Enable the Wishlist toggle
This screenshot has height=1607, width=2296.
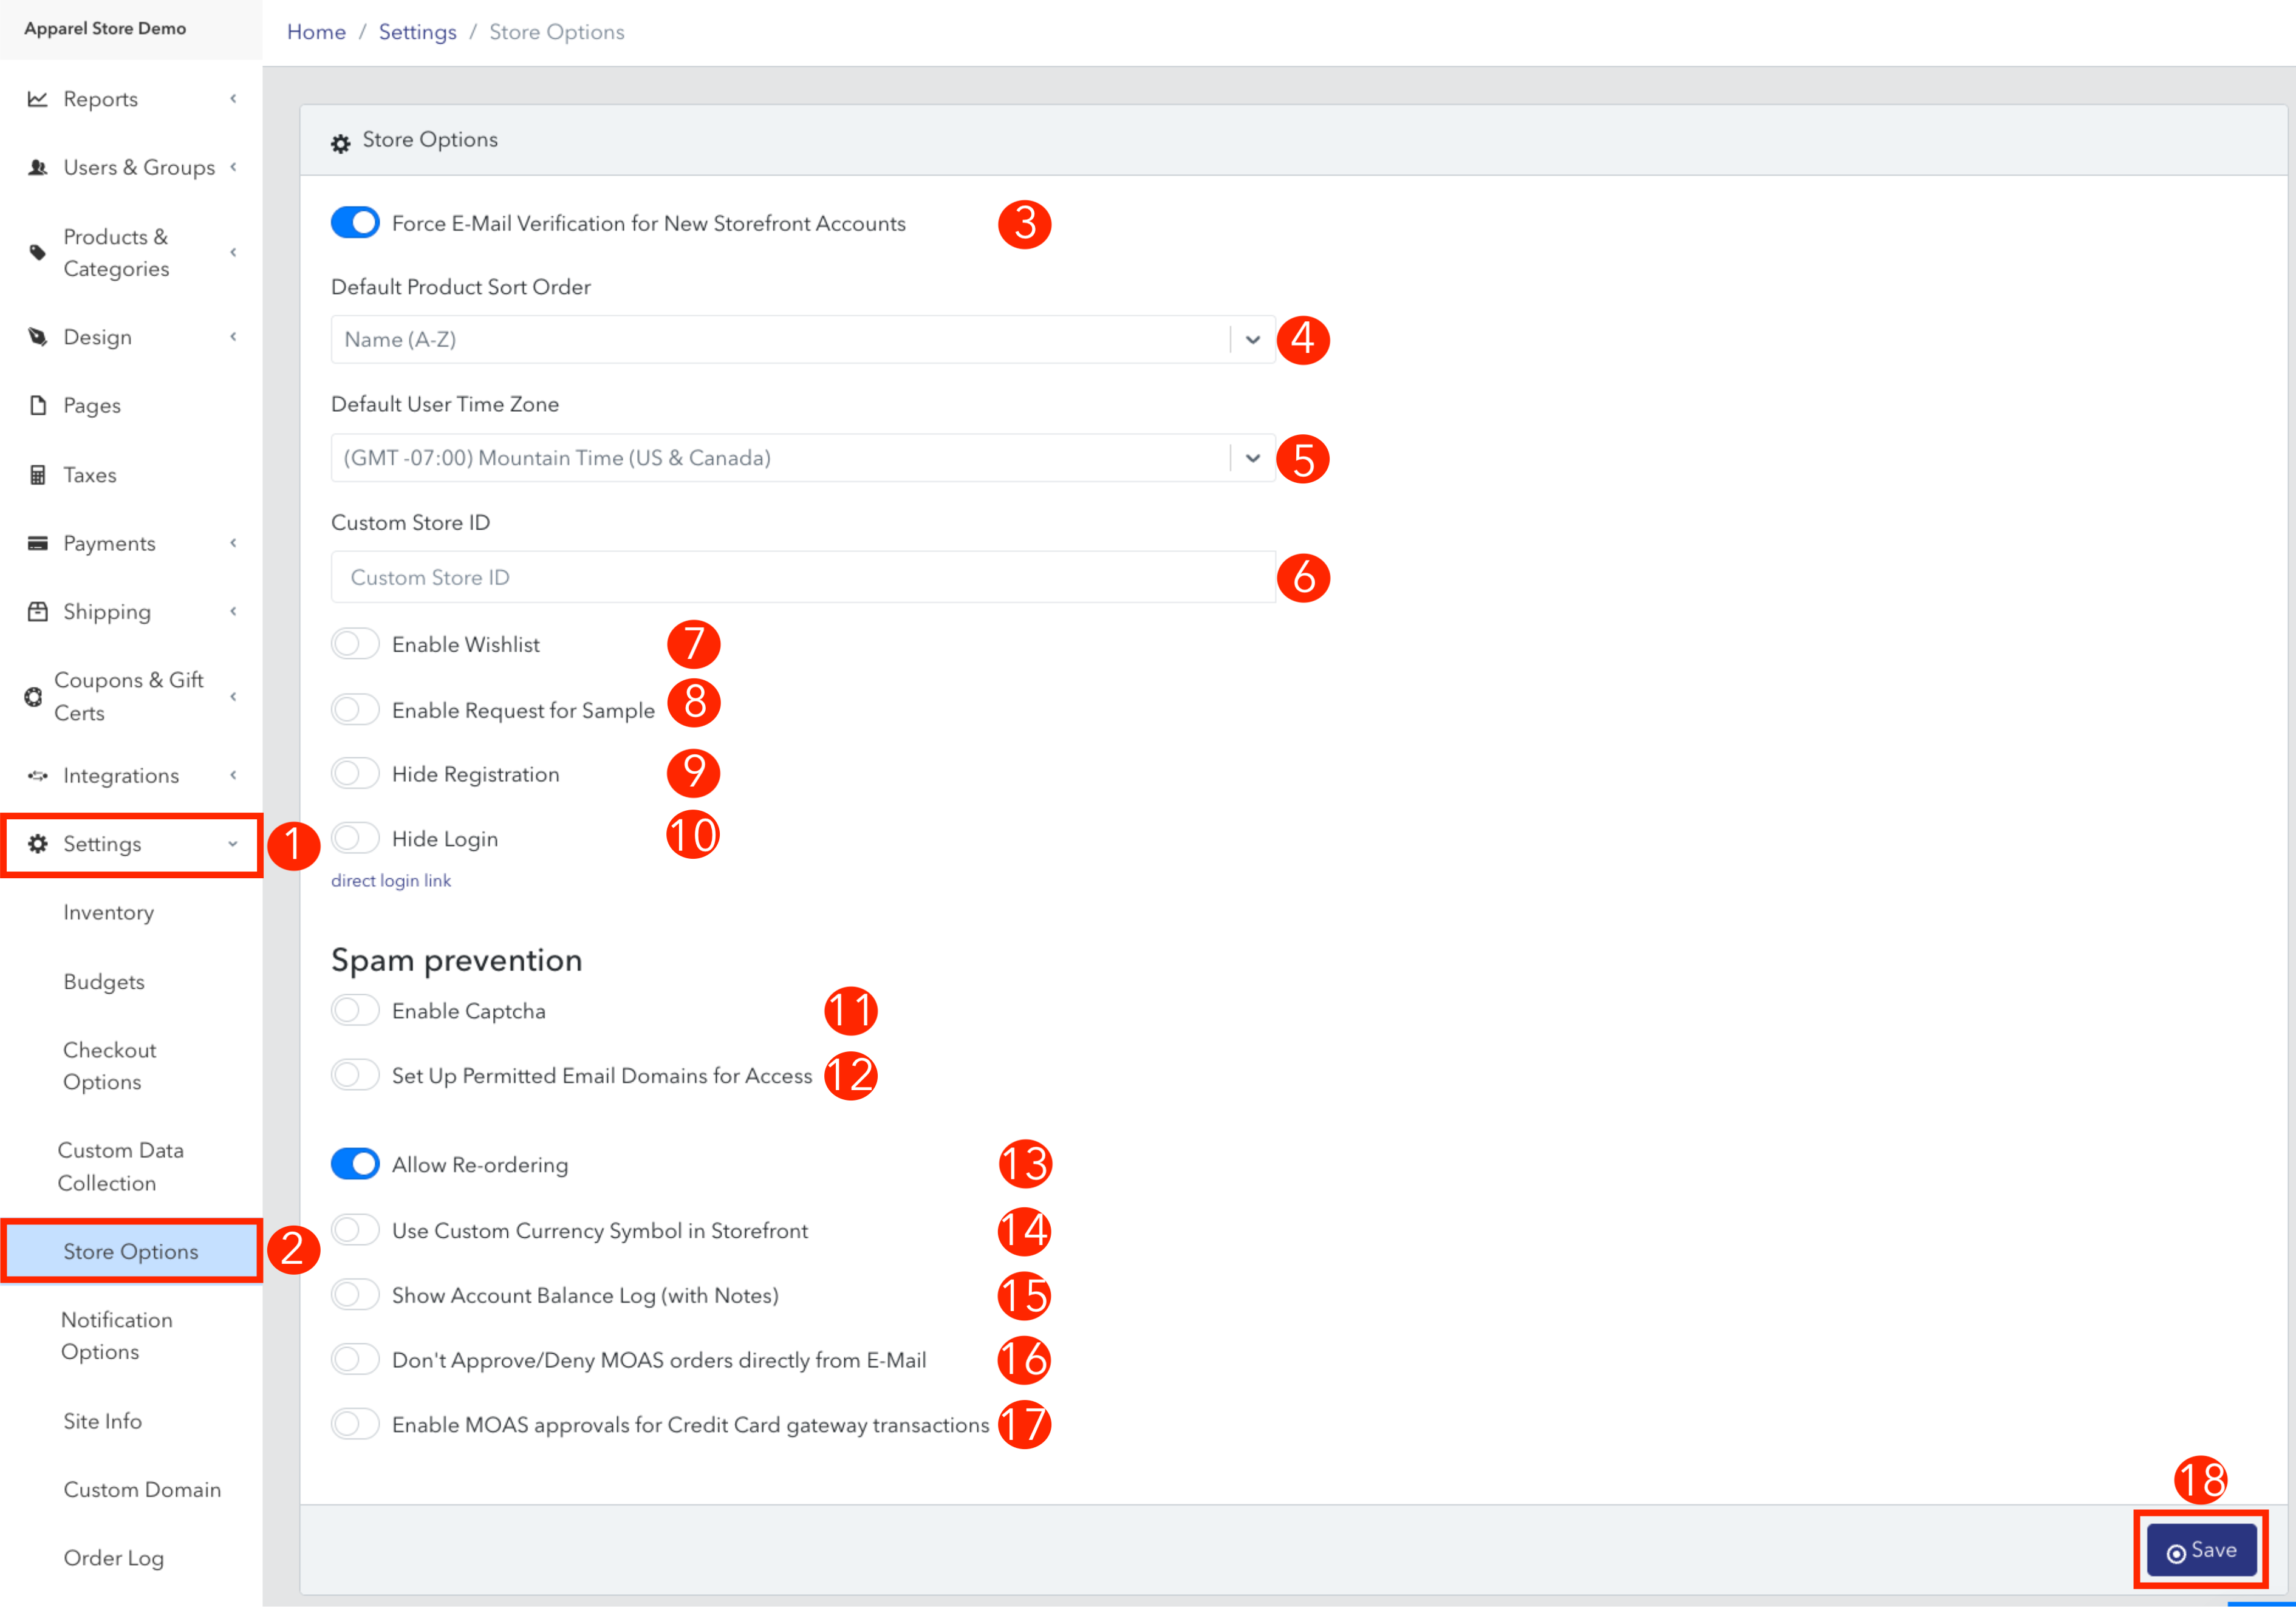click(355, 643)
